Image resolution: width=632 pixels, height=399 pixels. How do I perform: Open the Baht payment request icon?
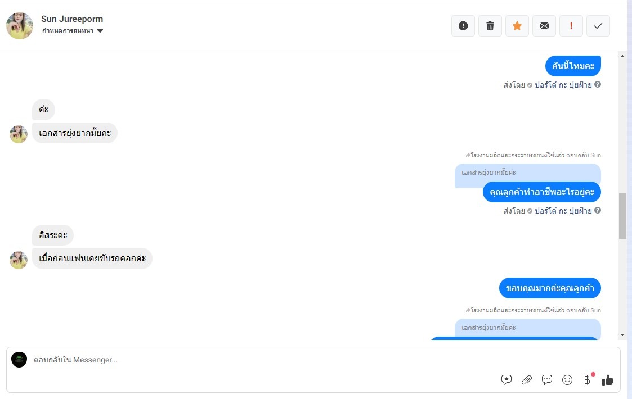[588, 380]
